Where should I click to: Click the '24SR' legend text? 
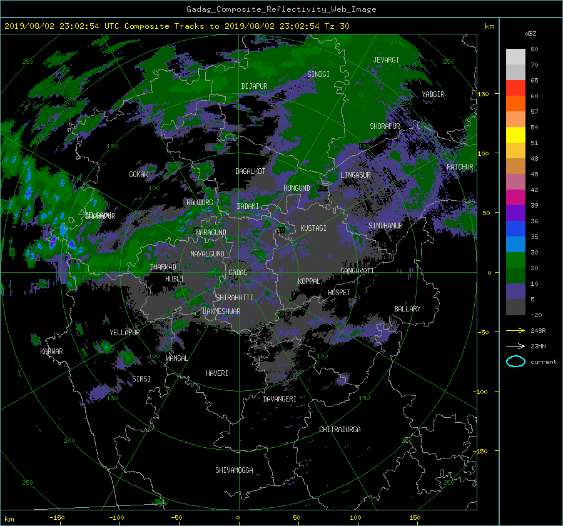click(538, 331)
